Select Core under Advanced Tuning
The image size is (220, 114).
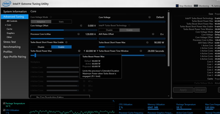(9, 25)
